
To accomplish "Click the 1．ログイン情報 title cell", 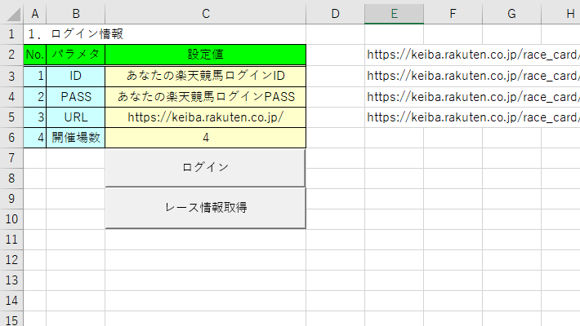I will point(75,34).
